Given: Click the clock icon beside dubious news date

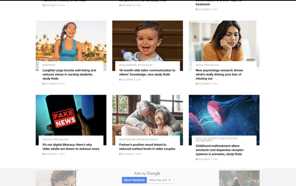Looking at the screenshot, I should pyautogui.click(x=43, y=154).
